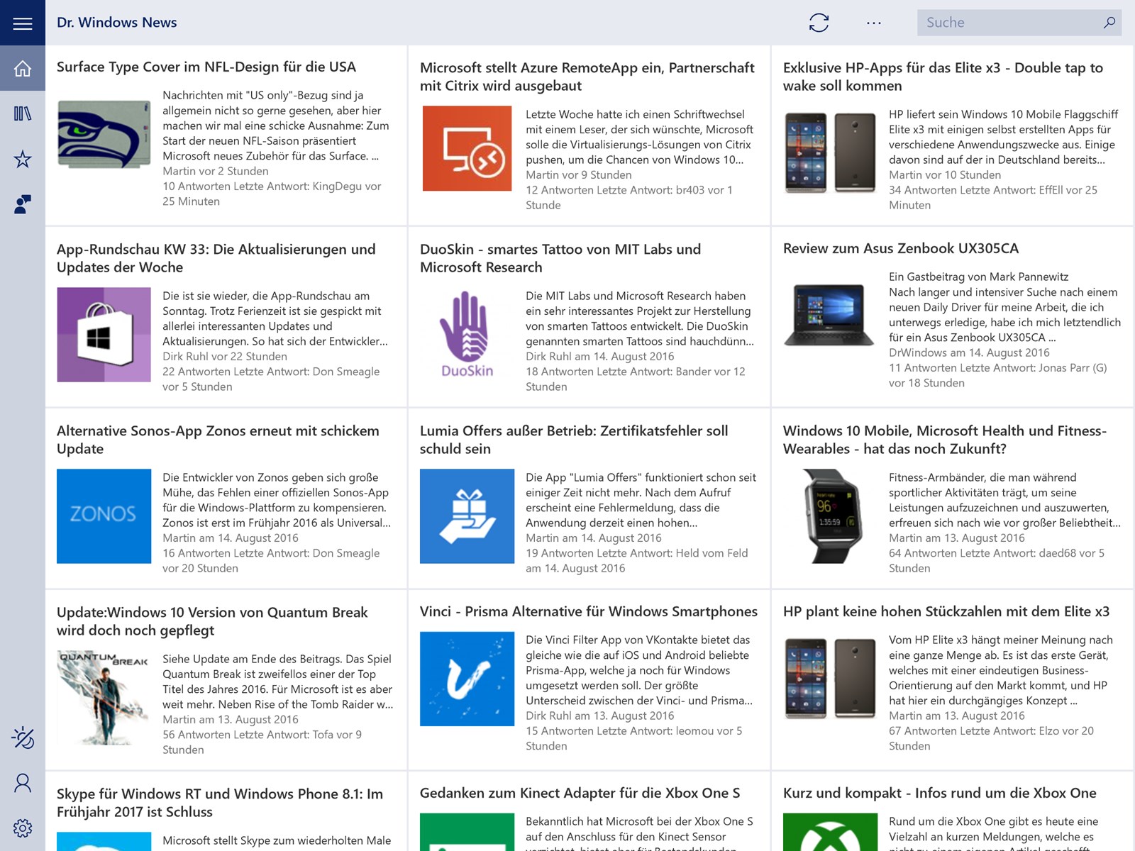Click "DrWindows am 14. August 2016" byline
This screenshot has height=851, width=1135.
coord(969,352)
